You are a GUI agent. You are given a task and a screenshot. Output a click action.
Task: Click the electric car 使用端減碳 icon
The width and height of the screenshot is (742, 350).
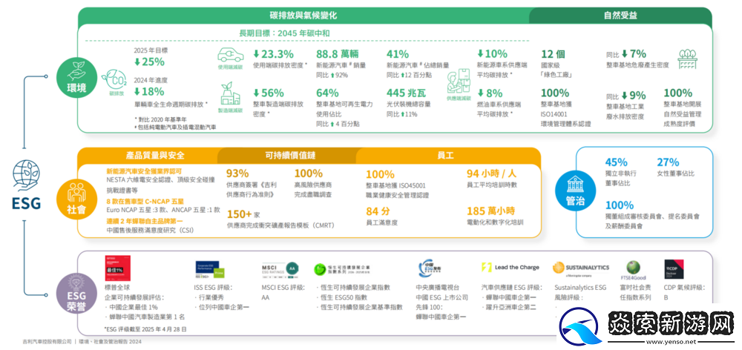231,59
